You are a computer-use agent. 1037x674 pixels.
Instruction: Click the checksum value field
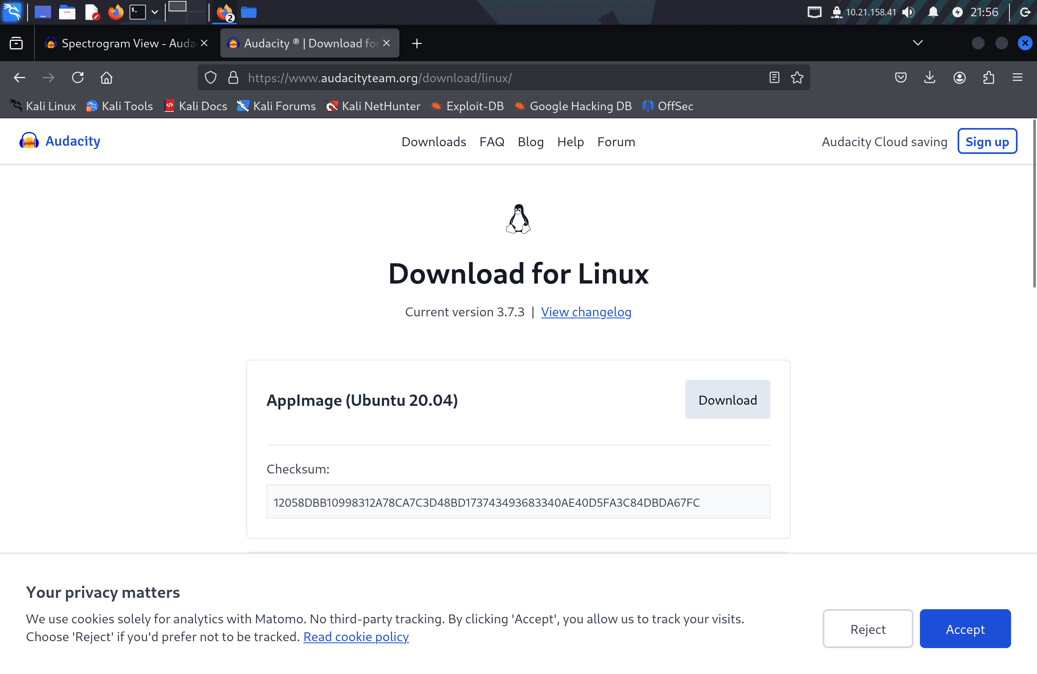coord(518,502)
